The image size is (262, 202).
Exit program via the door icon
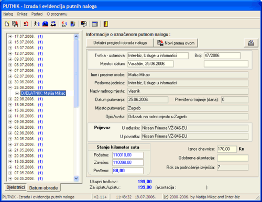click(x=106, y=24)
